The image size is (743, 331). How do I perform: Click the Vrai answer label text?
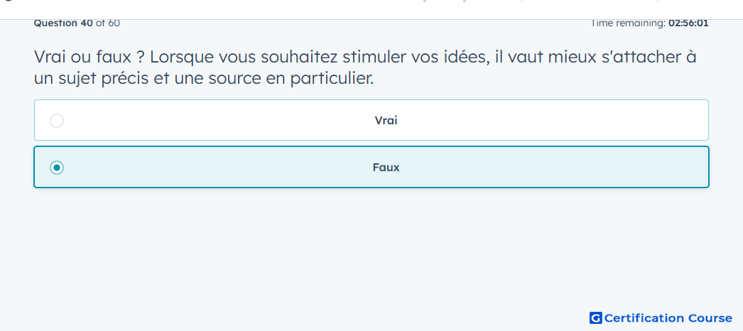386,121
